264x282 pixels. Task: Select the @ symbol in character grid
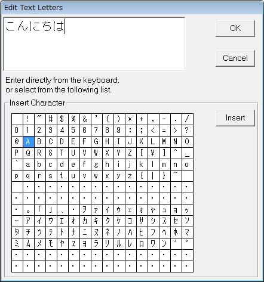click(x=17, y=142)
